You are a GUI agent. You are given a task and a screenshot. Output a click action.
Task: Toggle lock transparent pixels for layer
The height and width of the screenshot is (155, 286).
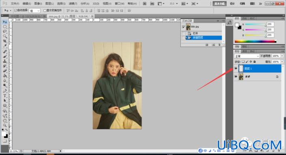click(243, 62)
